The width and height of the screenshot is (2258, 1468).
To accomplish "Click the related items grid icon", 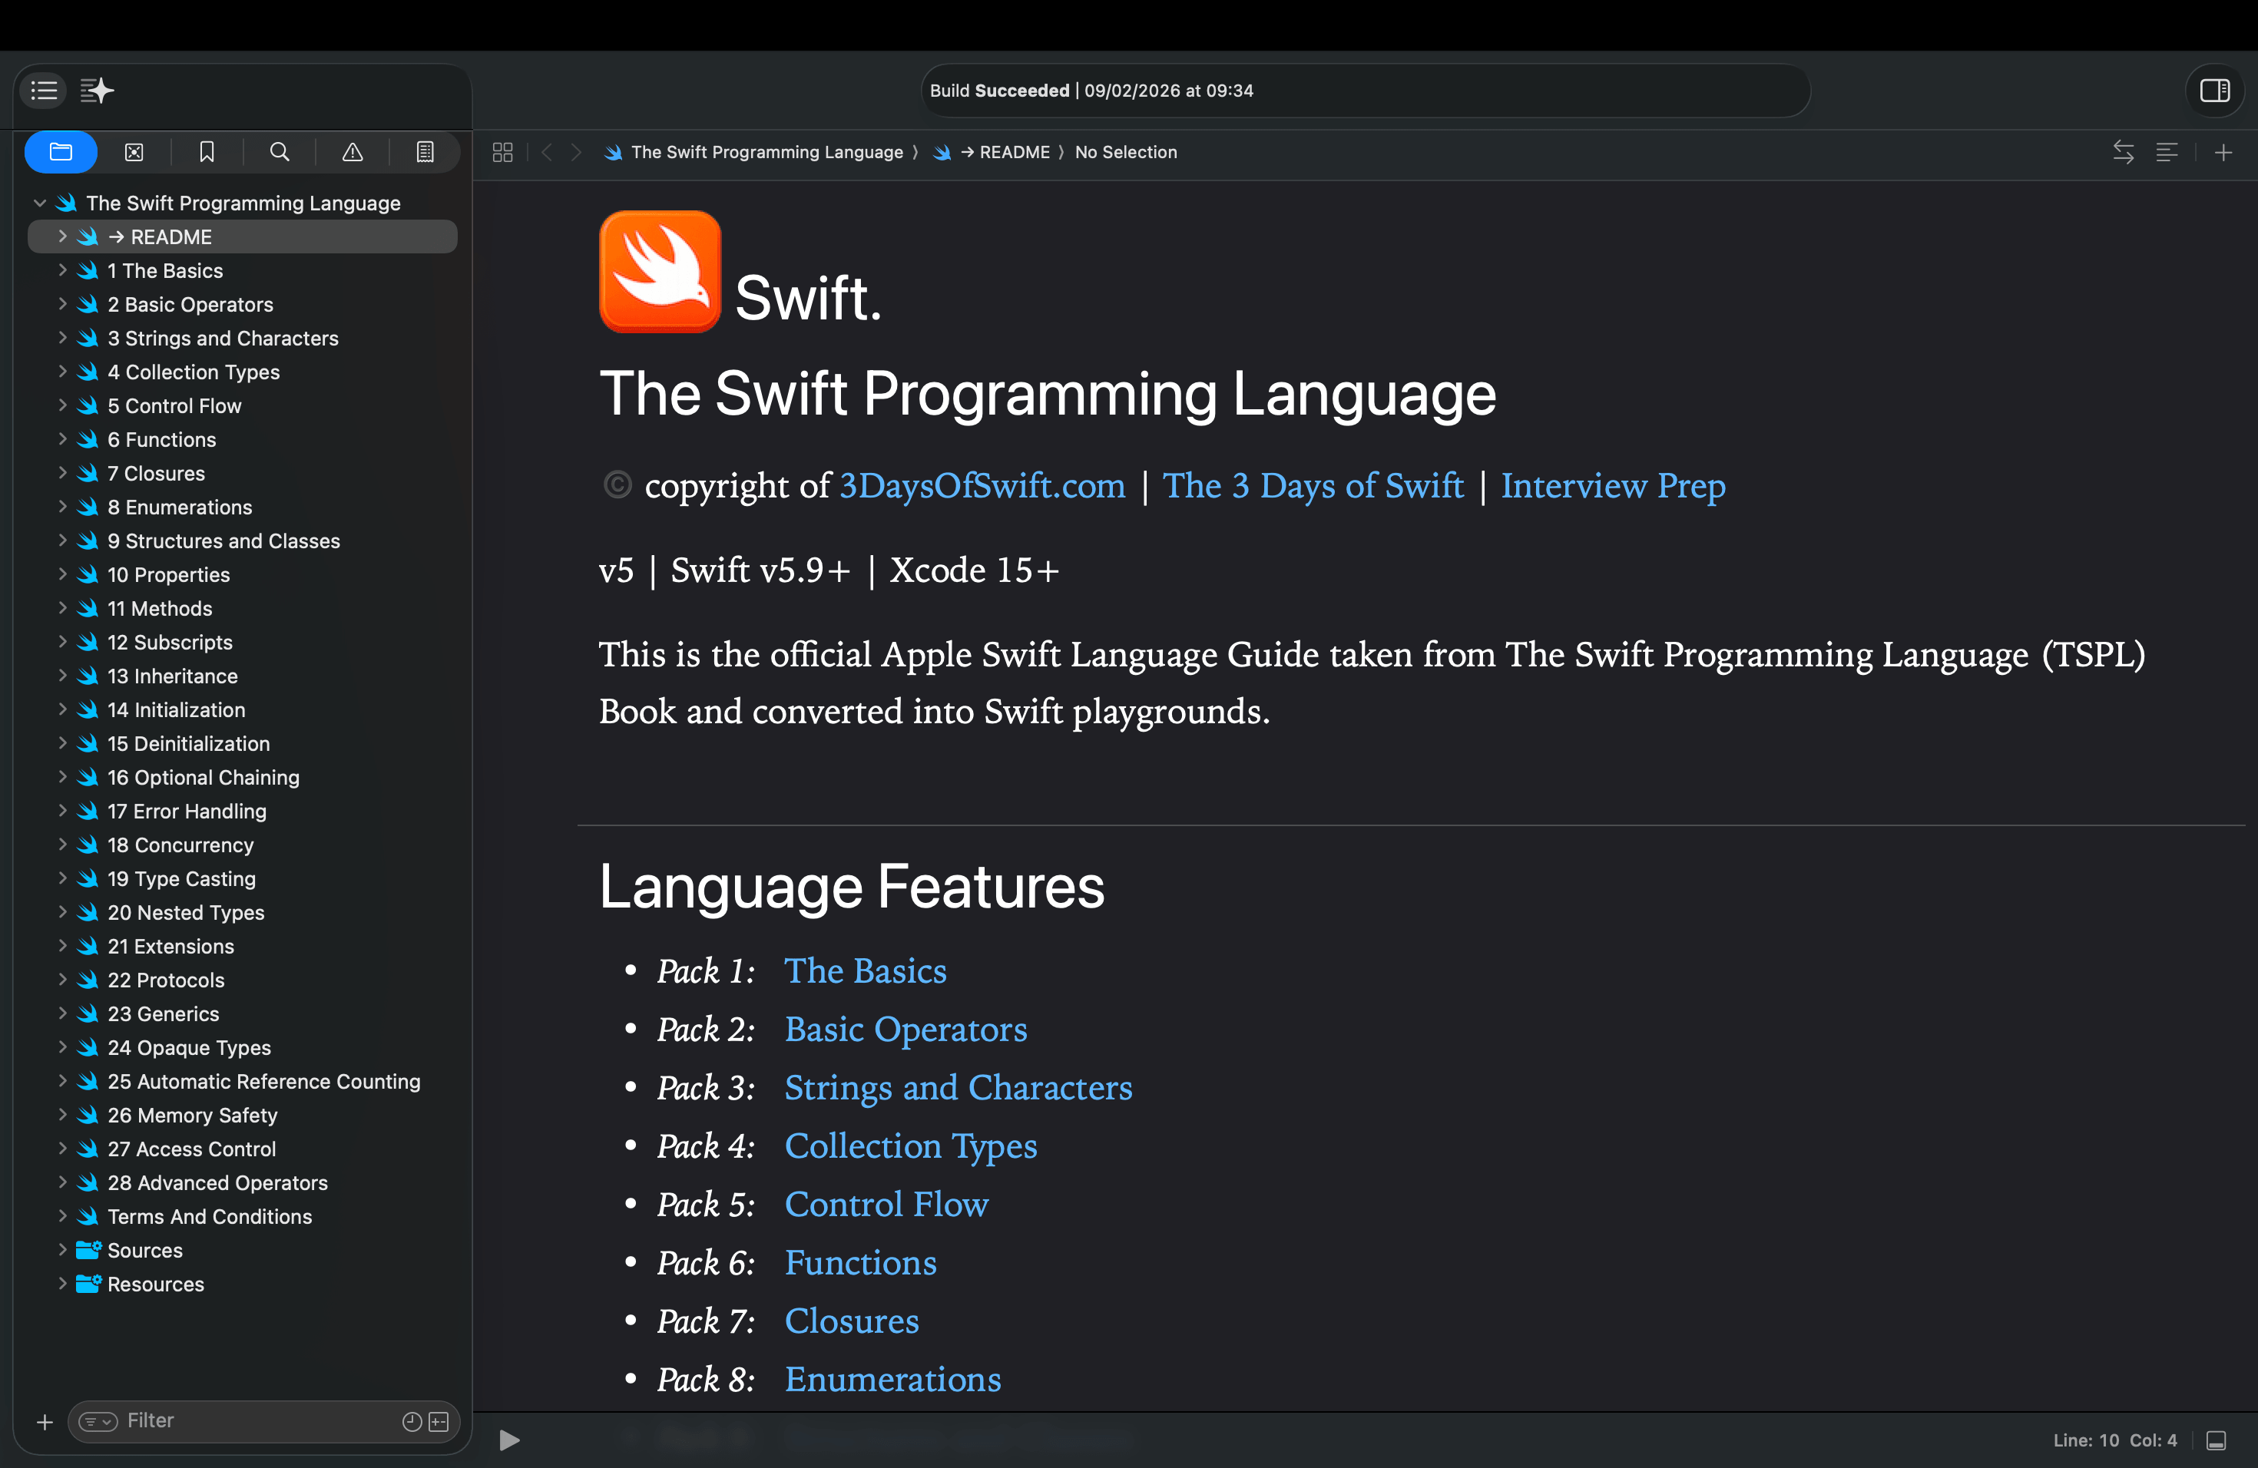I will (503, 152).
